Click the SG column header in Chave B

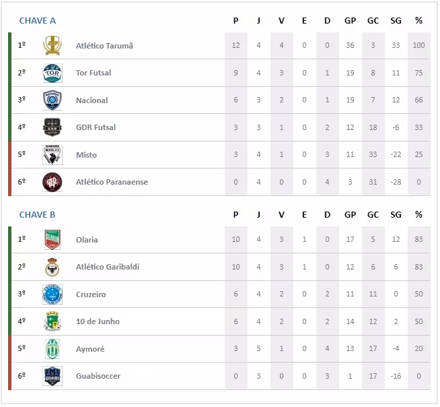pos(396,215)
